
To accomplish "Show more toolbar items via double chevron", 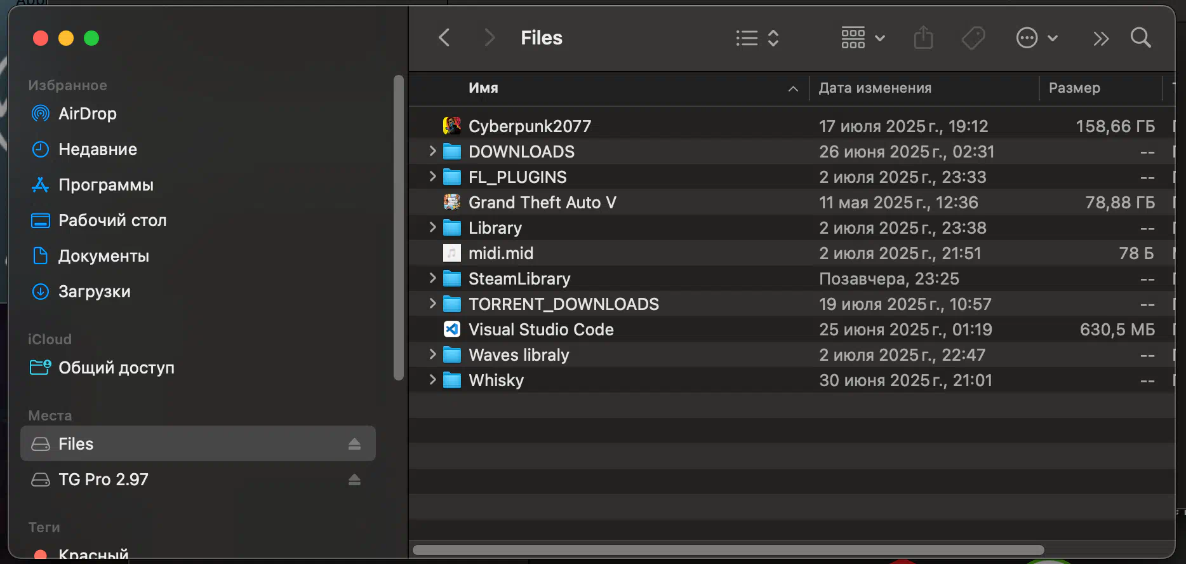I will pos(1101,39).
